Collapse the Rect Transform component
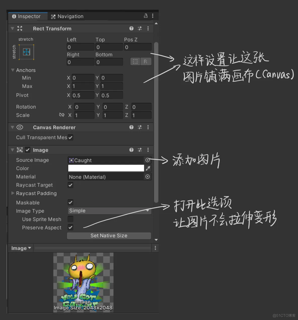 point(12,28)
